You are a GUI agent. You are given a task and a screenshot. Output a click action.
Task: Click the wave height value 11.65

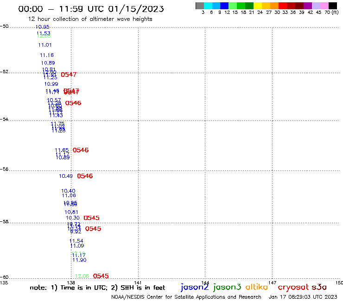coord(62,150)
